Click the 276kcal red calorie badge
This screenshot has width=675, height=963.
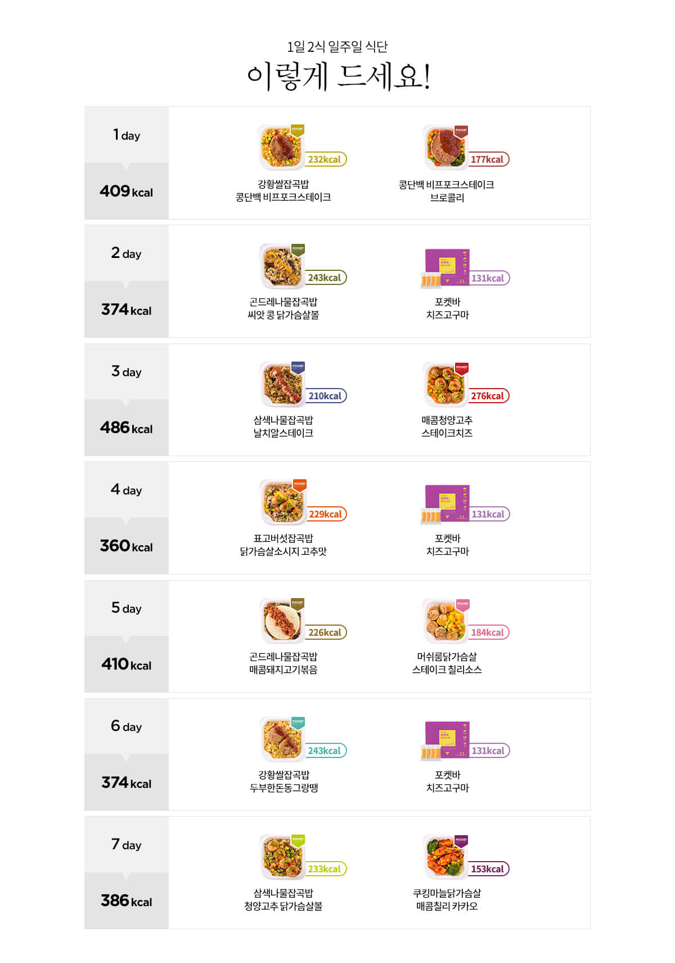(x=488, y=396)
